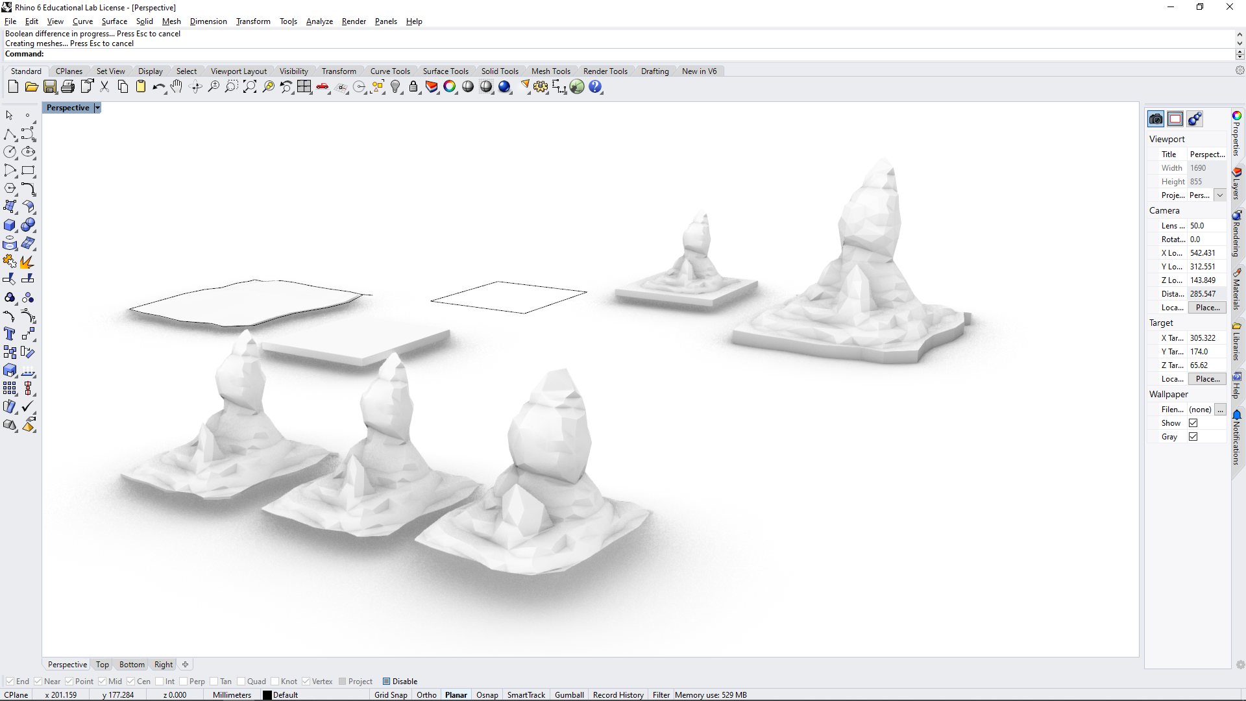This screenshot has height=701, width=1246.
Task: Open the Rendering panel tab
Action: [x=1237, y=234]
